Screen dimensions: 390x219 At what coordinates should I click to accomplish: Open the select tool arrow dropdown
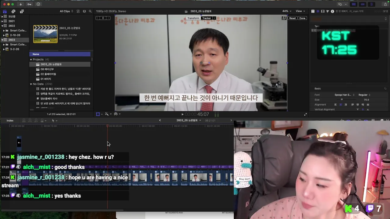click(55, 121)
